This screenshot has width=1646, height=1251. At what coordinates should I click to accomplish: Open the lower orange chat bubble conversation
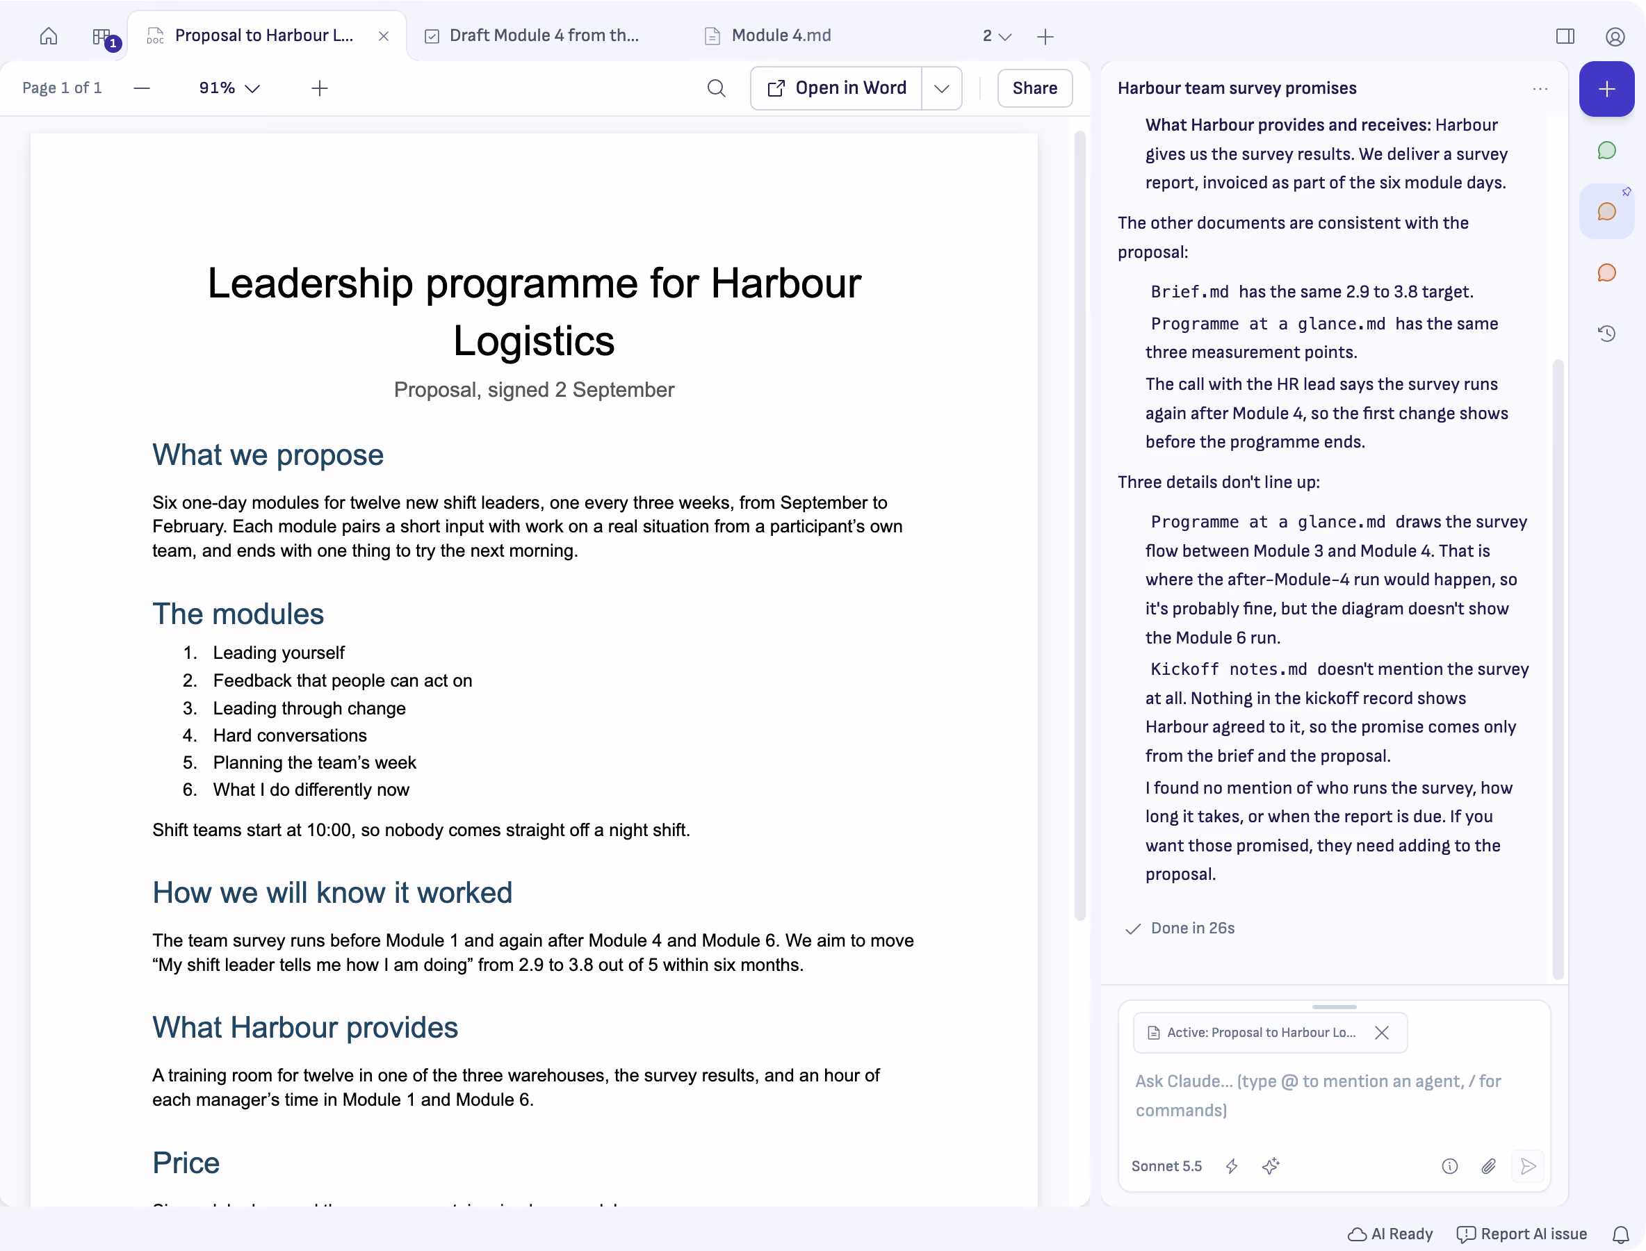[x=1606, y=272]
